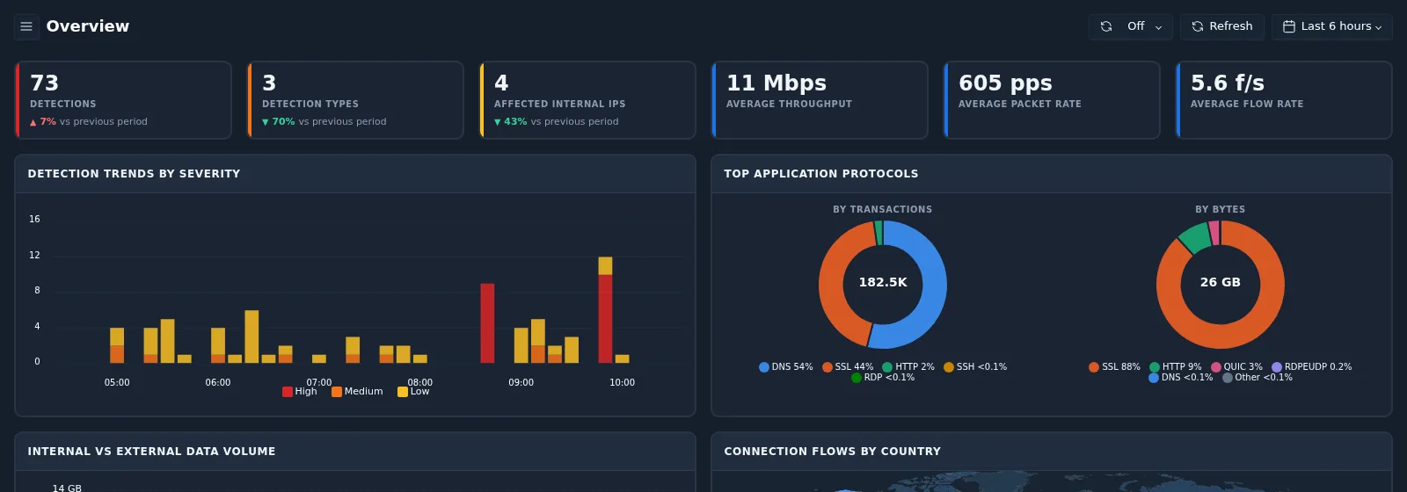Open the 73 Detections card
Image resolution: width=1407 pixels, height=492 pixels.
coord(123,100)
